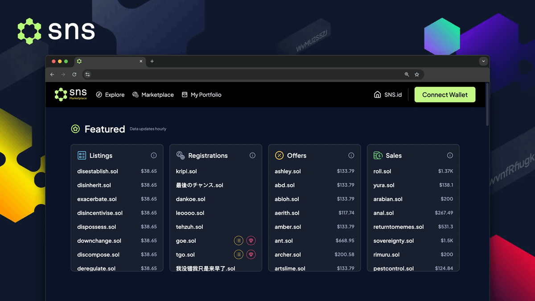The image size is (535, 301).
Task: Click the zoom magnifier icon in address bar
Action: 407,74
